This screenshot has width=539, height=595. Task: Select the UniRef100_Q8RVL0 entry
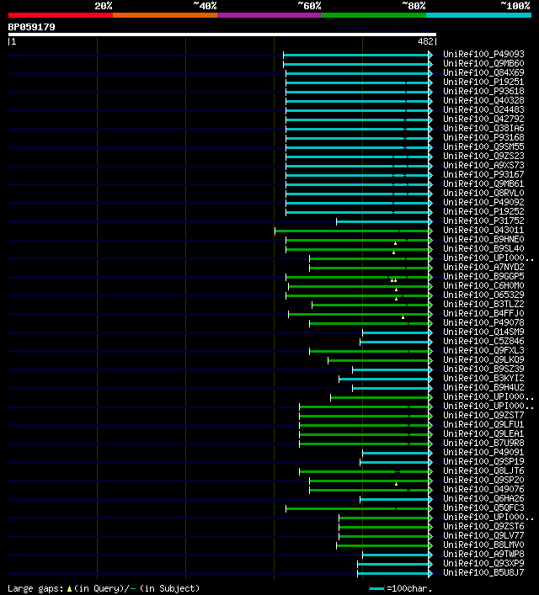[483, 194]
